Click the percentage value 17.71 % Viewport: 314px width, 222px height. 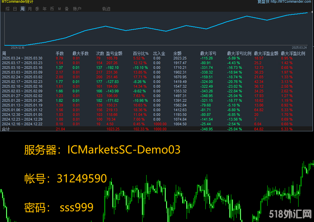pyautogui.click(x=140, y=77)
